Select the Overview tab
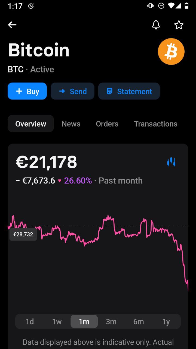Image resolution: width=196 pixels, height=349 pixels. (31, 124)
